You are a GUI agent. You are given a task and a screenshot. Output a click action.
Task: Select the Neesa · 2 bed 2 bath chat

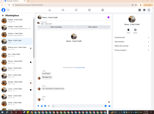(17, 41)
